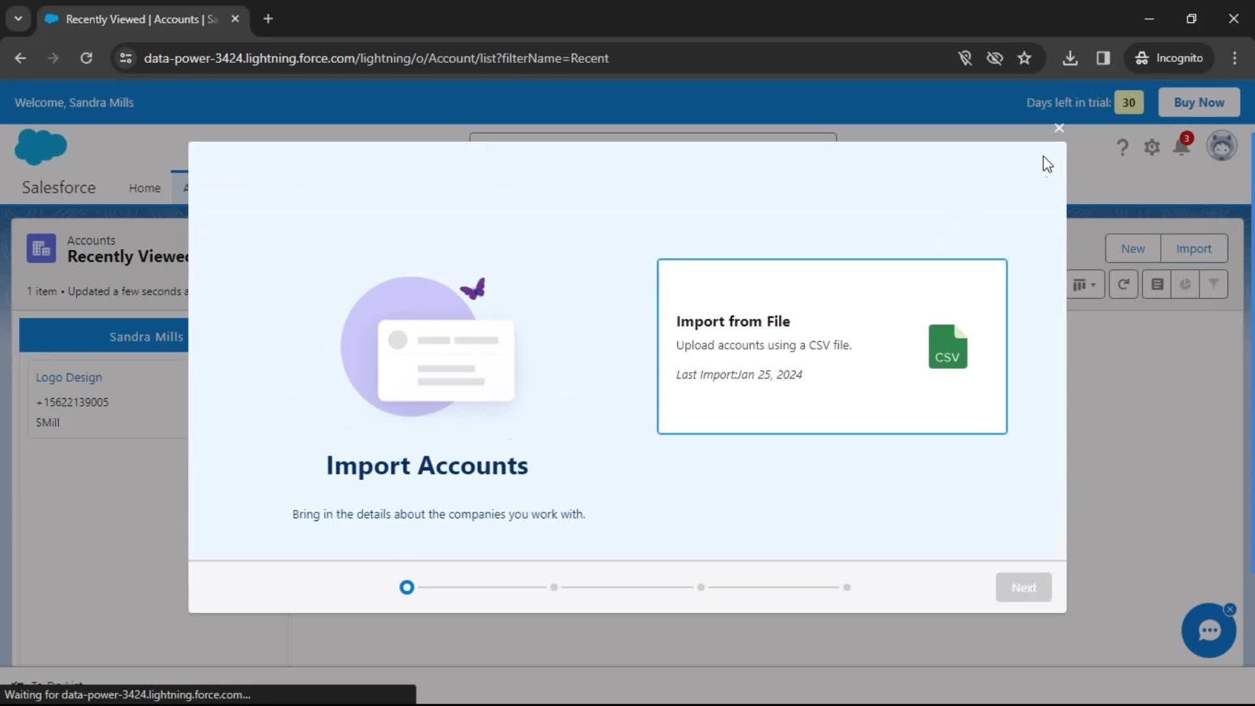Open the chat assistant bubble
Viewport: 1255px width, 706px height.
[x=1209, y=631]
